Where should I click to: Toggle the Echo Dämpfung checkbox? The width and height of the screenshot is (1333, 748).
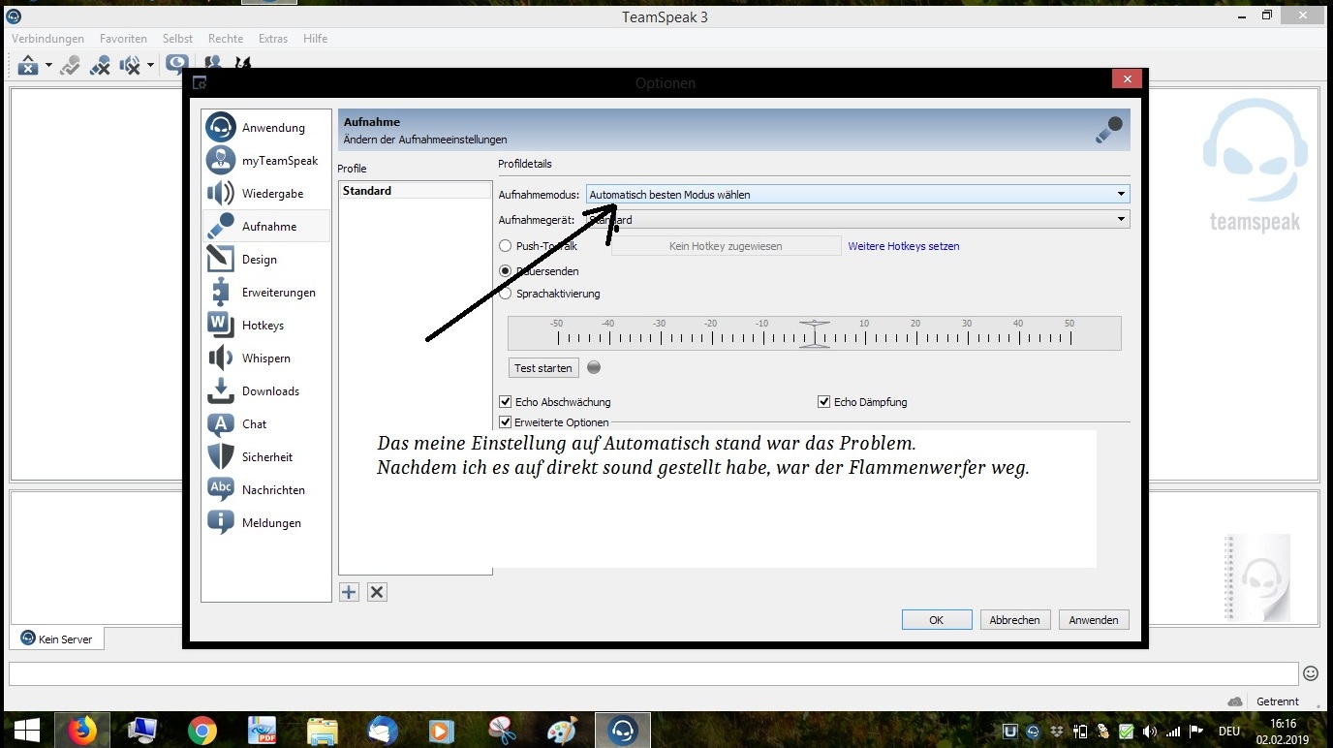coord(824,402)
